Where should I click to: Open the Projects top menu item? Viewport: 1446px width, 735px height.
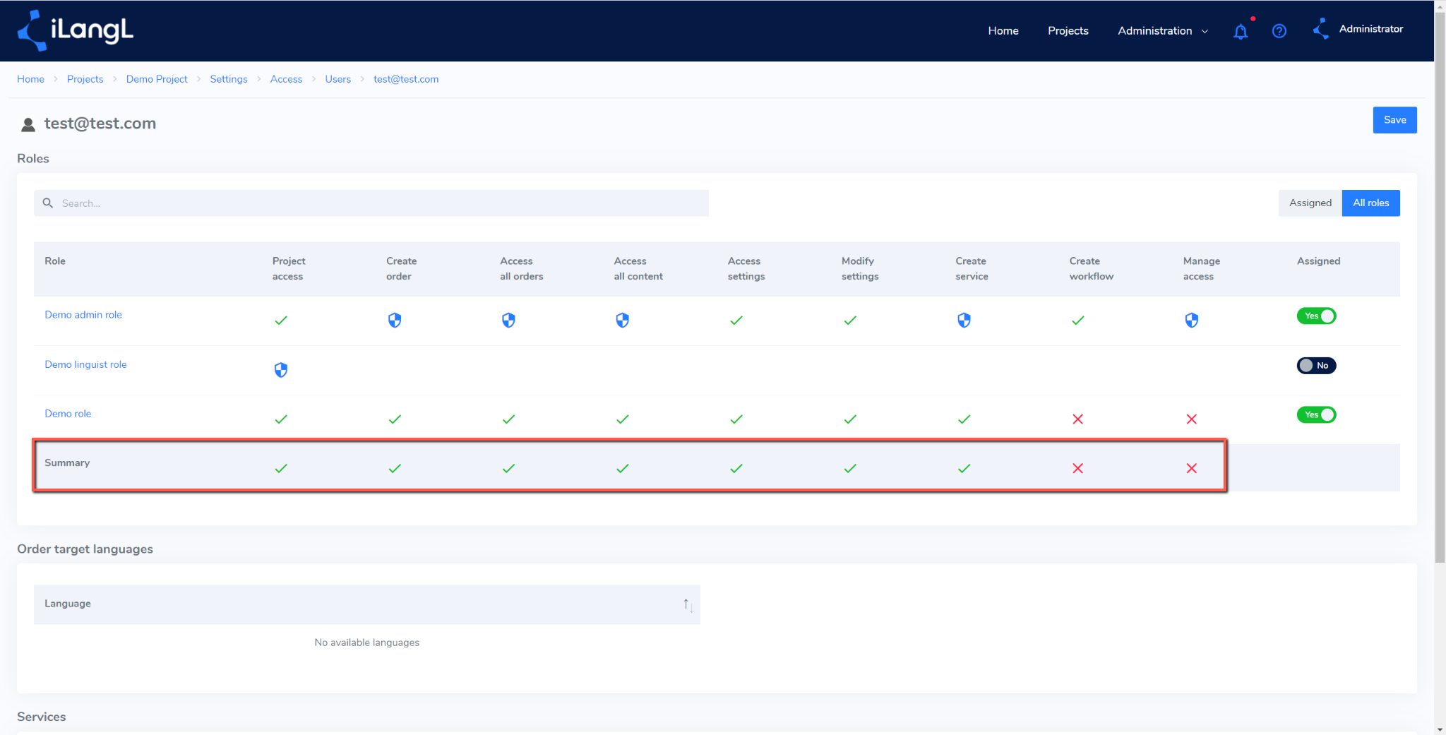(1068, 31)
